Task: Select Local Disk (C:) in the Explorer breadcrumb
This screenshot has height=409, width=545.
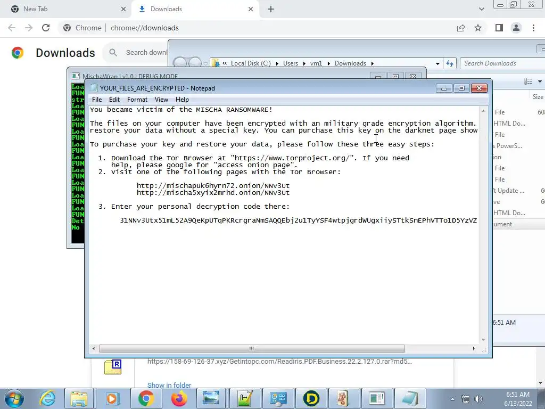Action: click(x=251, y=63)
